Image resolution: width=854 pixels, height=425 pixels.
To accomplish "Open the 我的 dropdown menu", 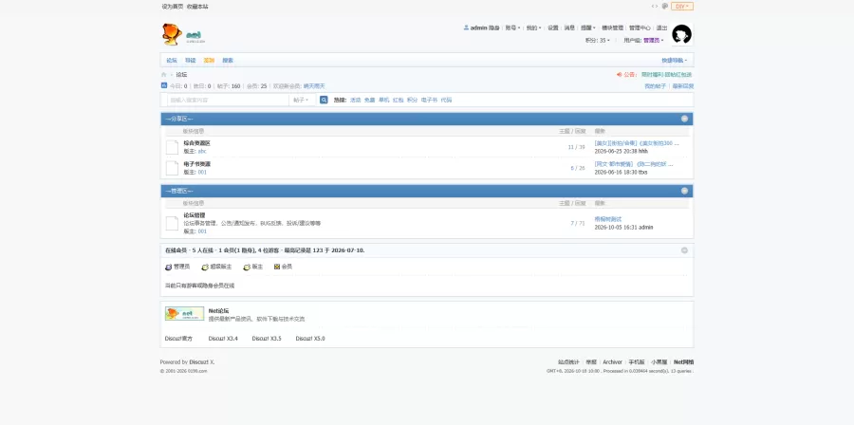I will coord(533,28).
